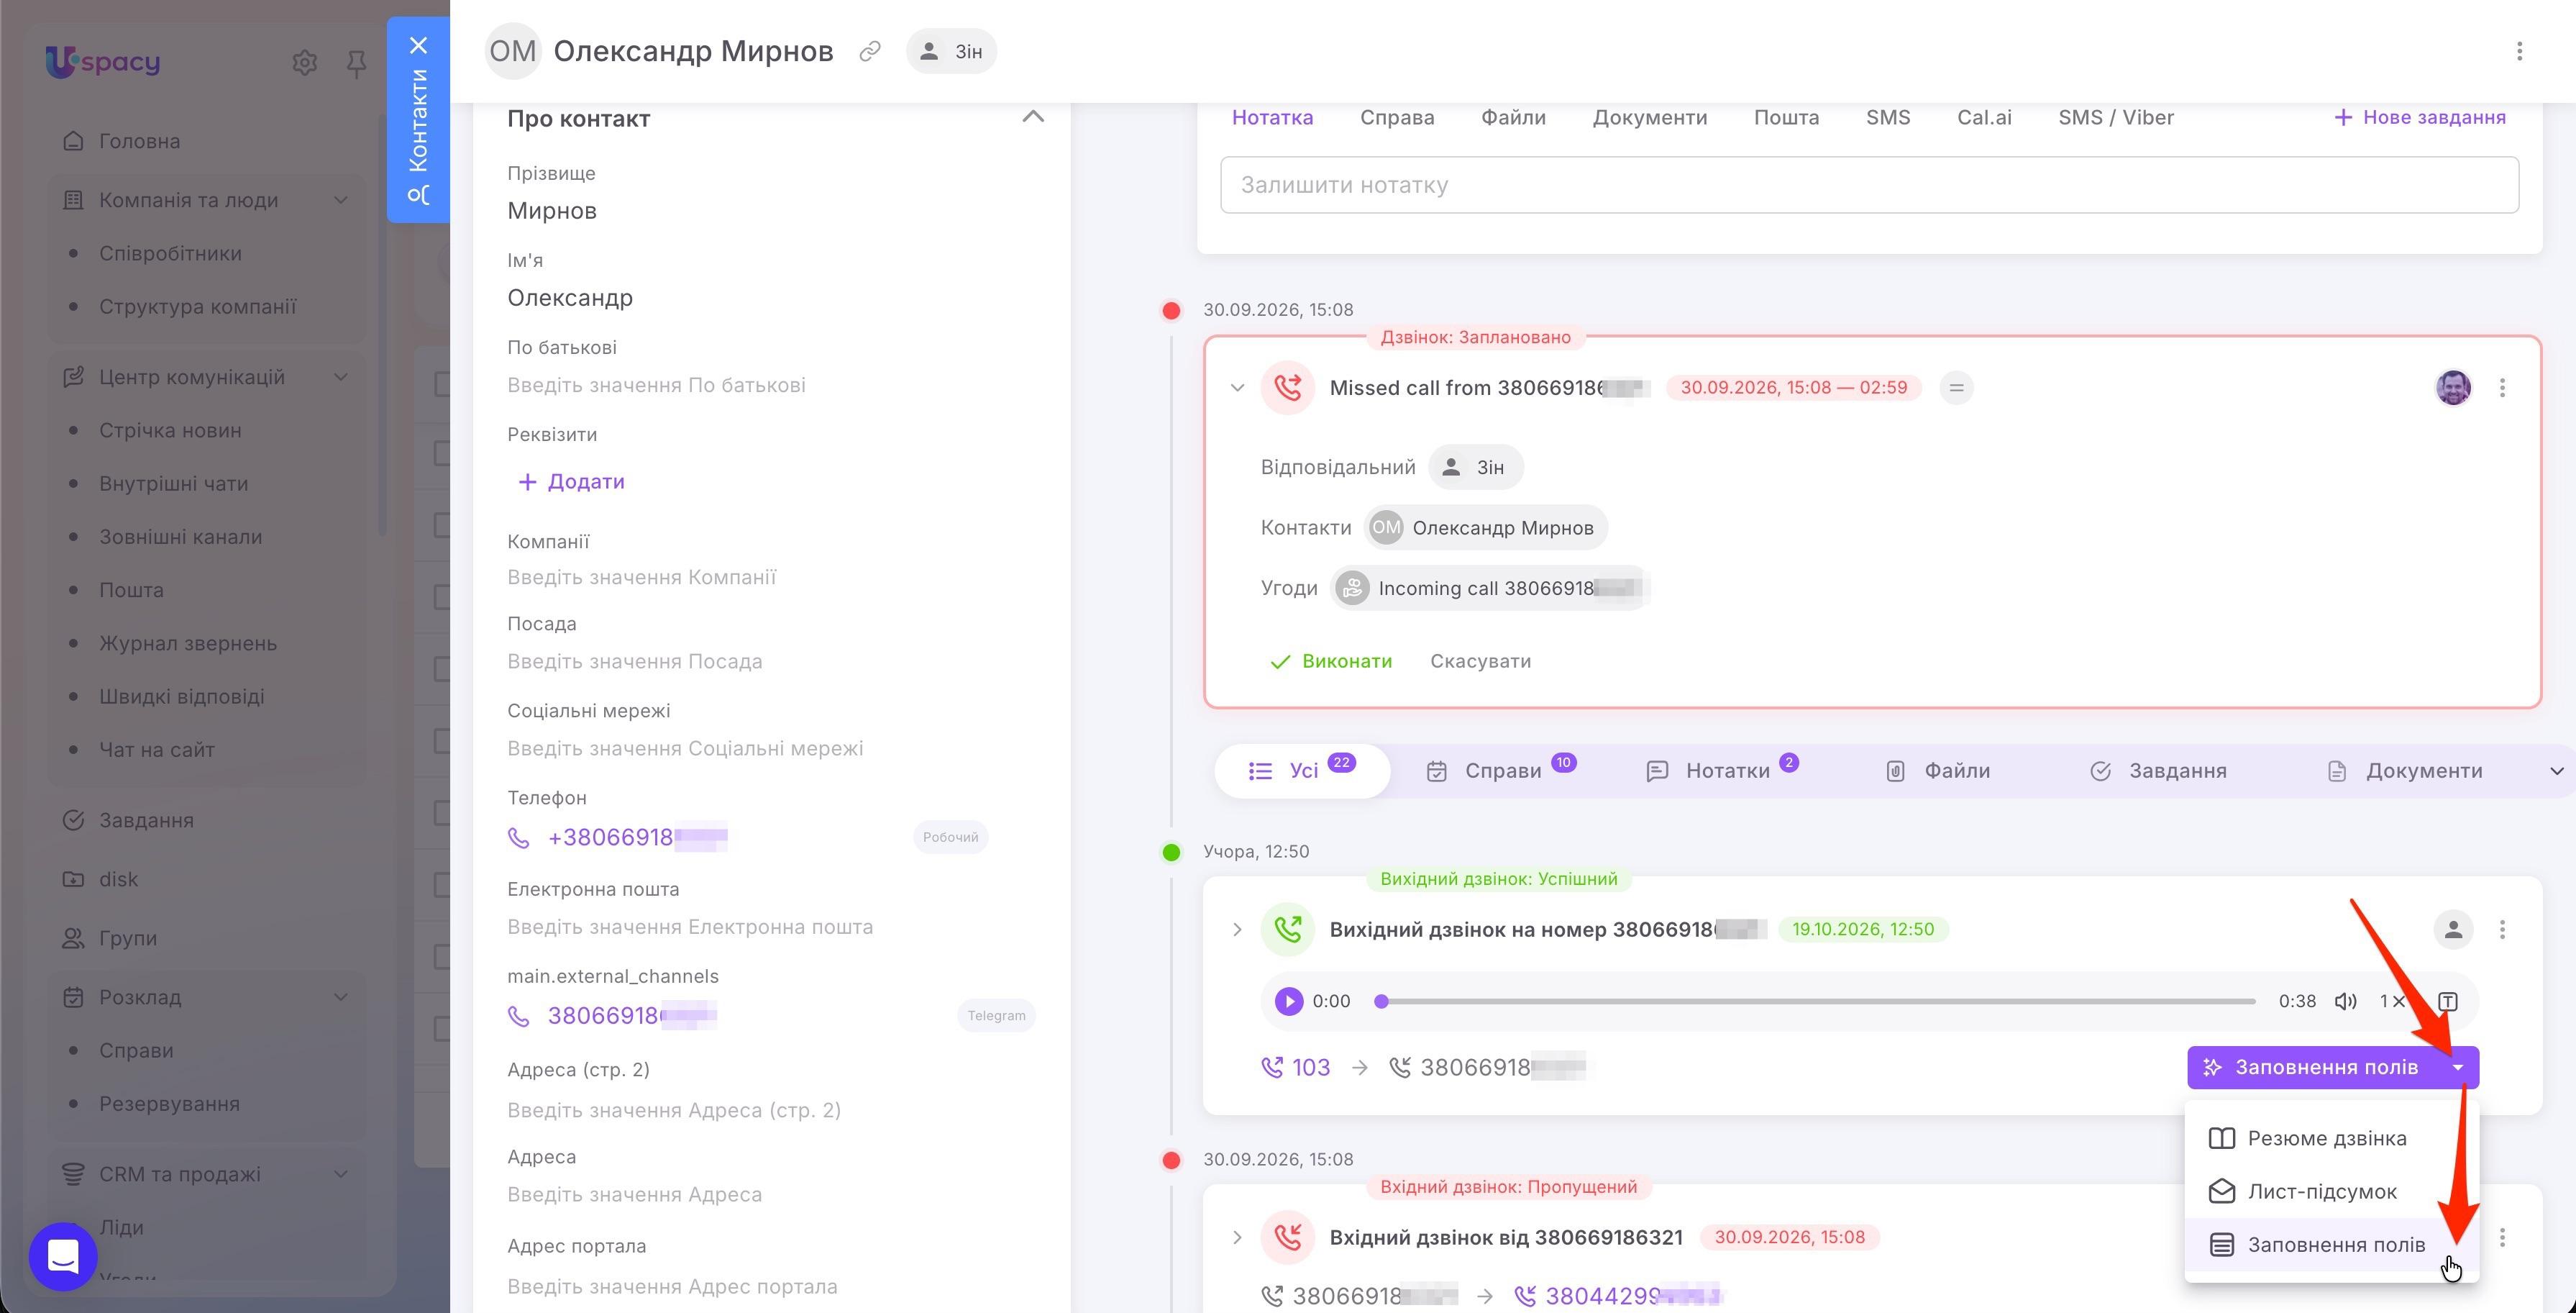Select Резюме дзвінка from the menu
The width and height of the screenshot is (2576, 1313).
(2331, 1138)
